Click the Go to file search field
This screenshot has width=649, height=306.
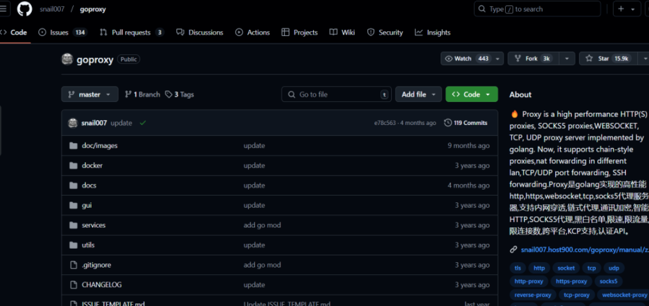pyautogui.click(x=336, y=94)
